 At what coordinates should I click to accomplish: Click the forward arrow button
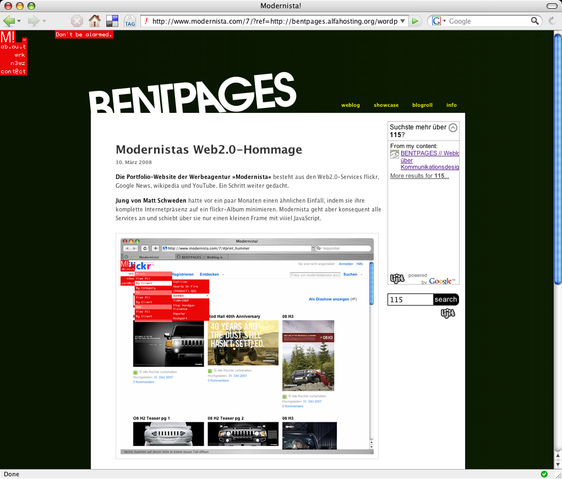click(x=34, y=21)
